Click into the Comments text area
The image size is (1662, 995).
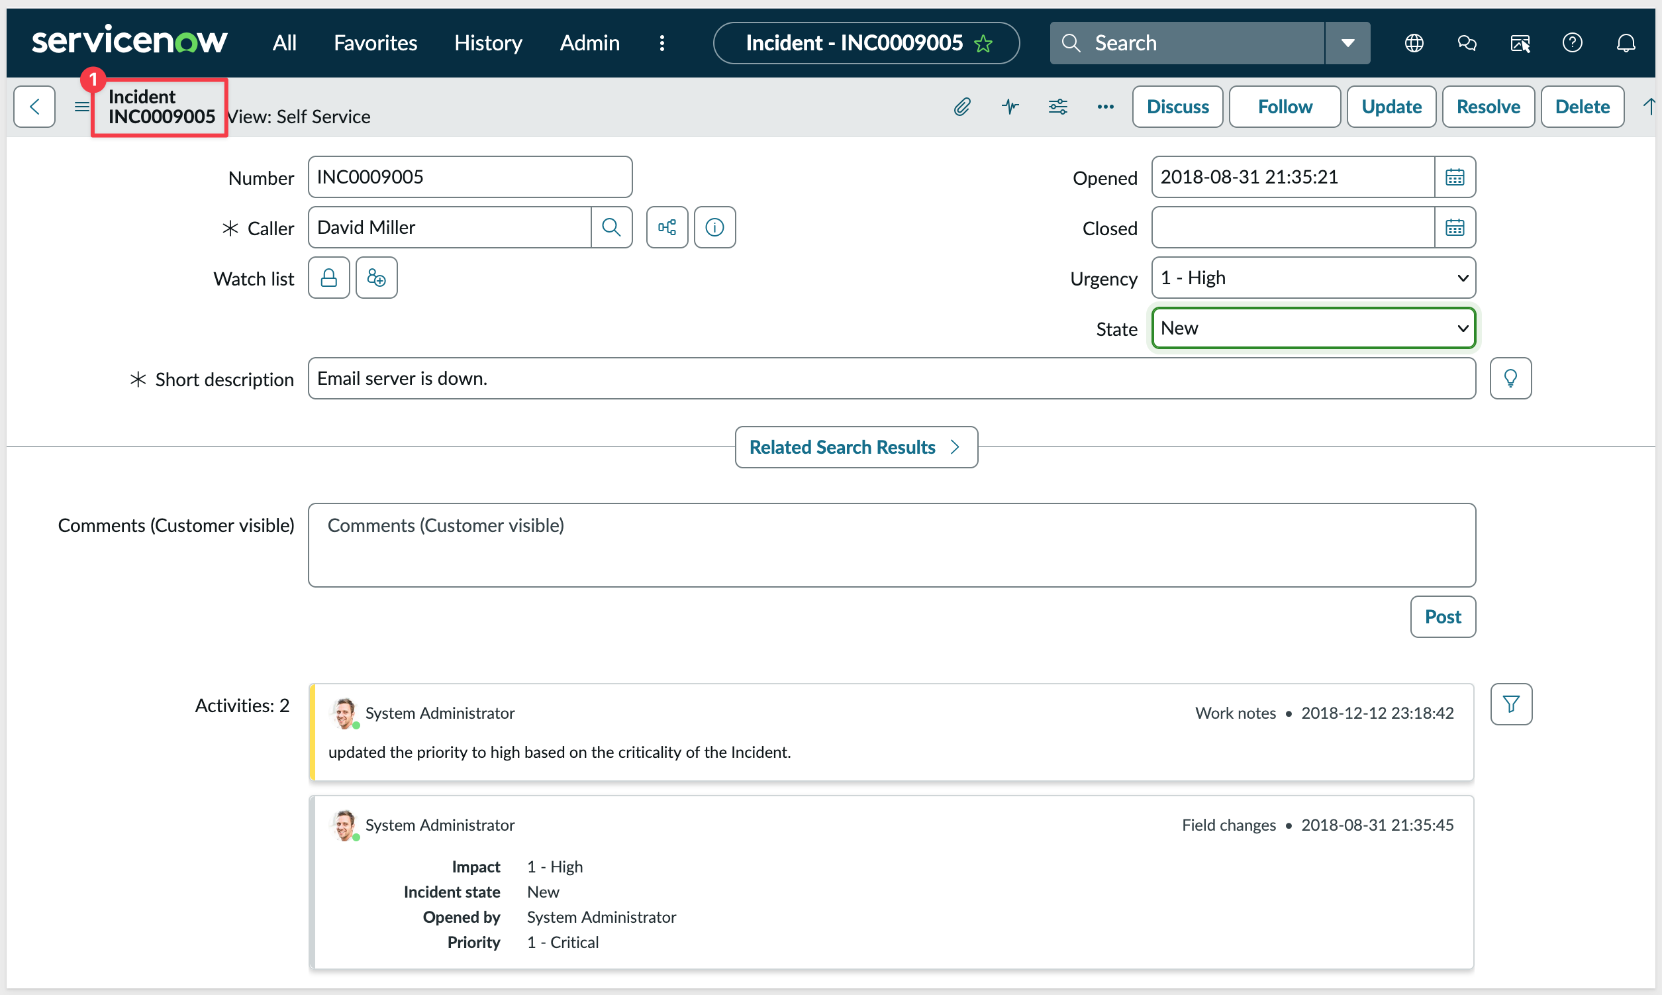(891, 545)
